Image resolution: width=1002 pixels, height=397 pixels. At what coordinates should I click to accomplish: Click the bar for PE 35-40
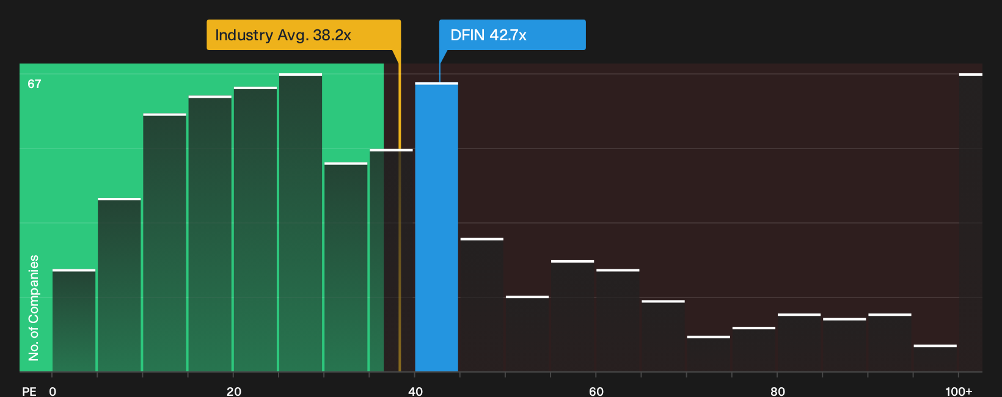tap(391, 260)
